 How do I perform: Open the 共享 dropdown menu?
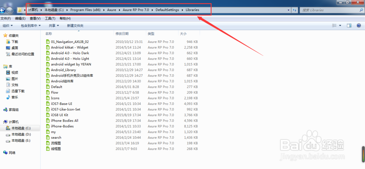(54, 25)
